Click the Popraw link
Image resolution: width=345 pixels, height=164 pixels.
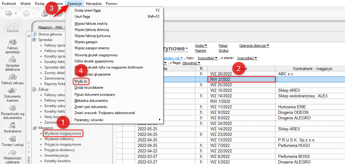tap(201, 50)
